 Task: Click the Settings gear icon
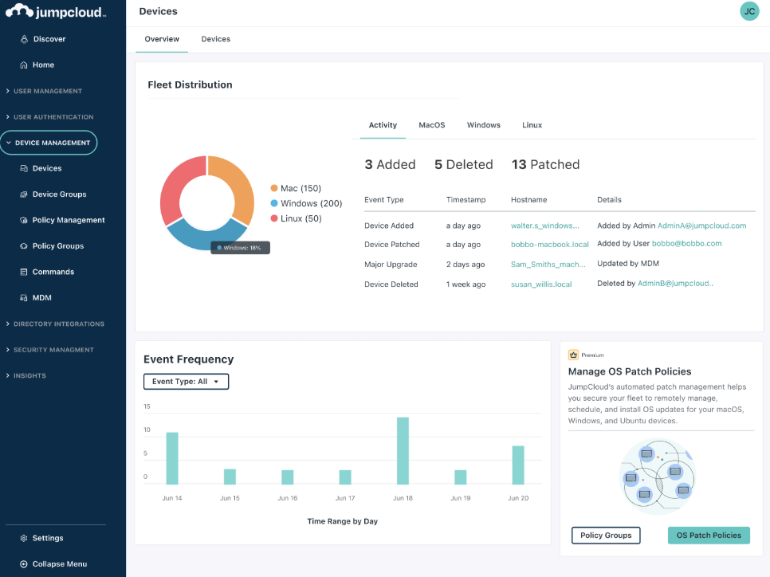pos(24,538)
